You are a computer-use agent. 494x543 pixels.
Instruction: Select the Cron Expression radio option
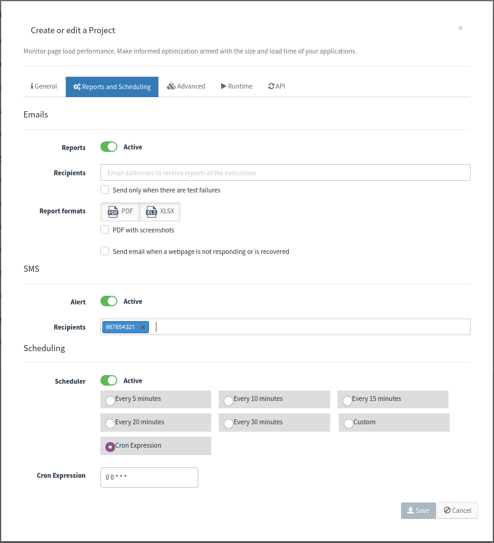(x=110, y=447)
